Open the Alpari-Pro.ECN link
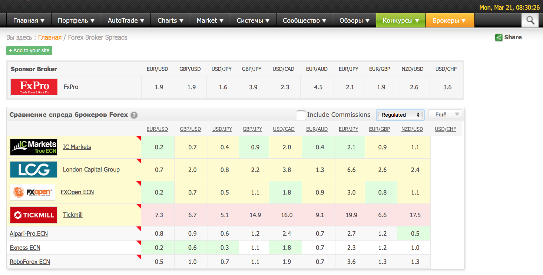The width and height of the screenshot is (543, 275). (29, 233)
